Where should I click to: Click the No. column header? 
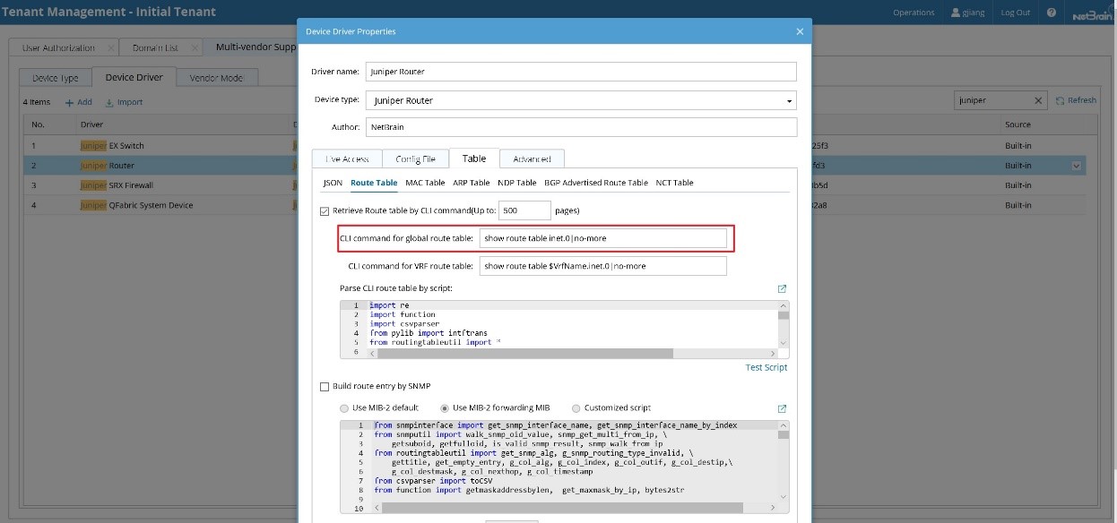[38, 124]
